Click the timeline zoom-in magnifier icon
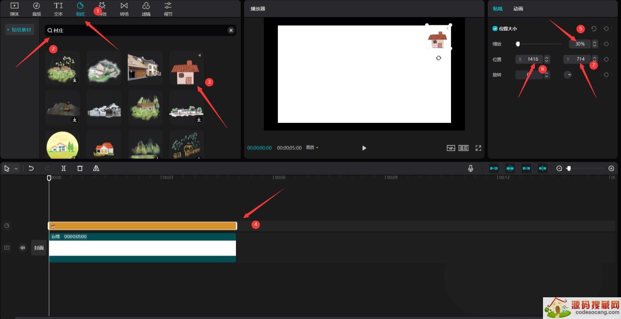Screen dimensions: 621x319 tap(611, 168)
